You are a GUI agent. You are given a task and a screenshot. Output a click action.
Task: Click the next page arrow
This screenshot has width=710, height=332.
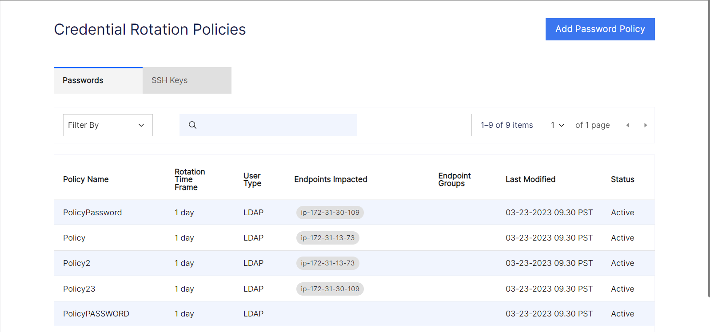[x=646, y=125]
